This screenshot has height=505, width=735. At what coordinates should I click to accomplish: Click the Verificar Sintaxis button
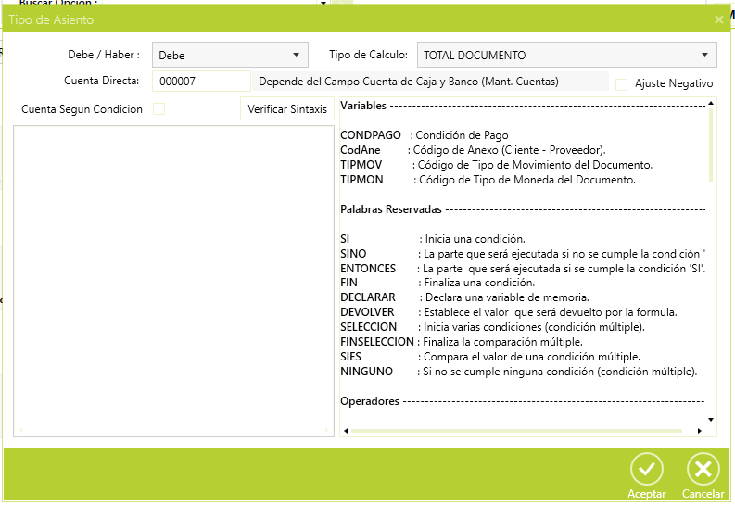[x=287, y=109]
